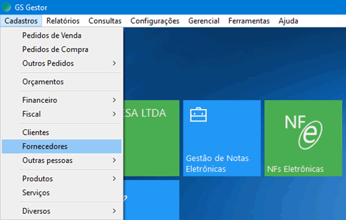
Task: Expand the Fiscal submenu
Action: pyautogui.click(x=61, y=114)
